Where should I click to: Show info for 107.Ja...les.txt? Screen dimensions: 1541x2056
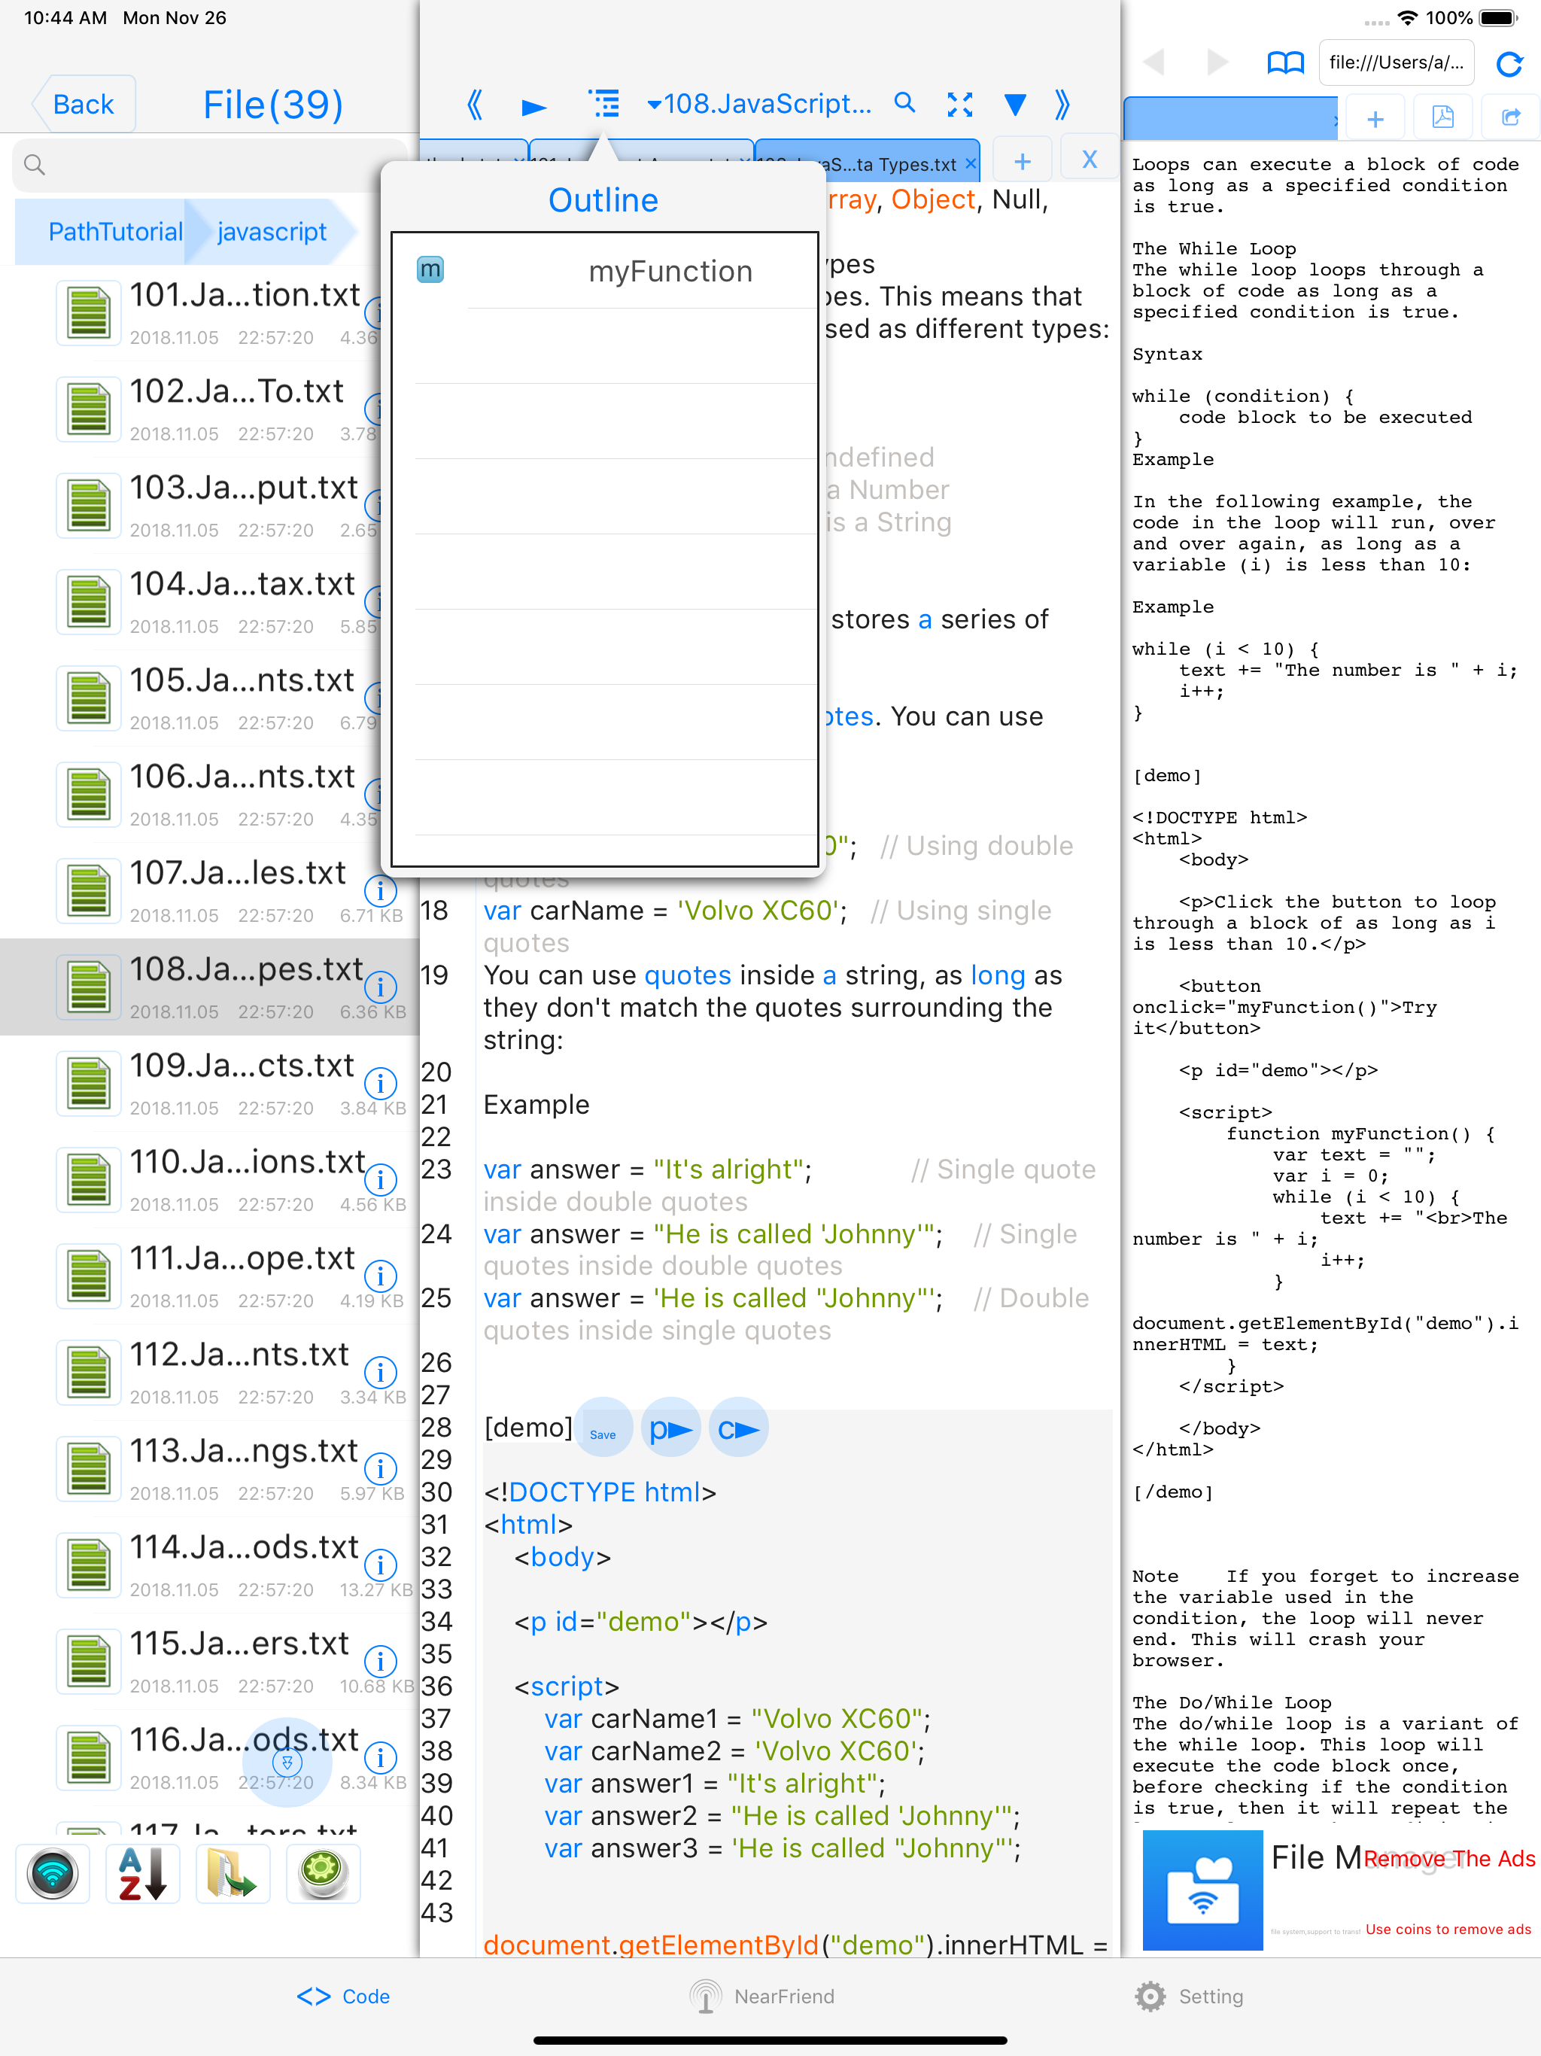click(380, 890)
